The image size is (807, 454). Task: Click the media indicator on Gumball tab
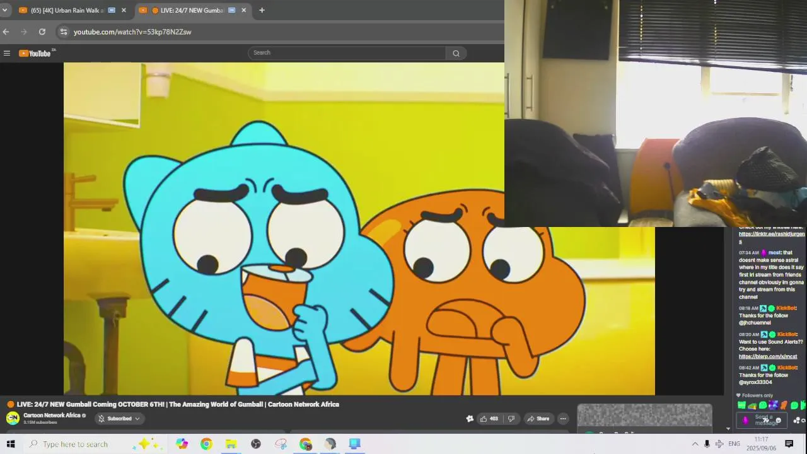click(x=231, y=10)
